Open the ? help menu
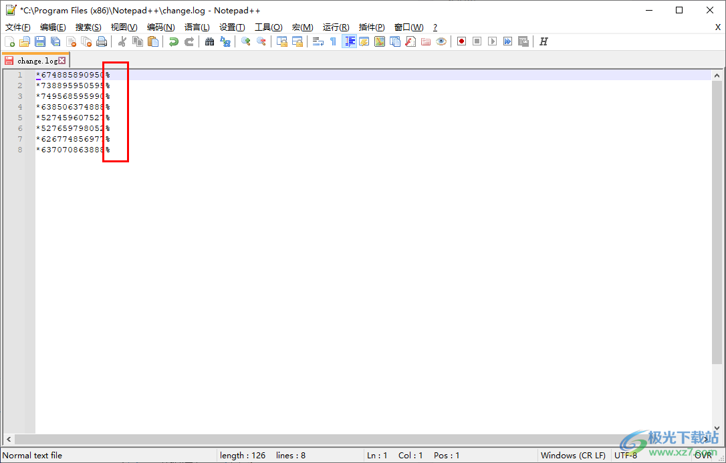The height and width of the screenshot is (463, 726). coord(435,27)
